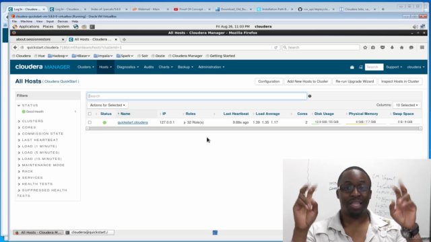Open the GNOME Applications menu

29,27
